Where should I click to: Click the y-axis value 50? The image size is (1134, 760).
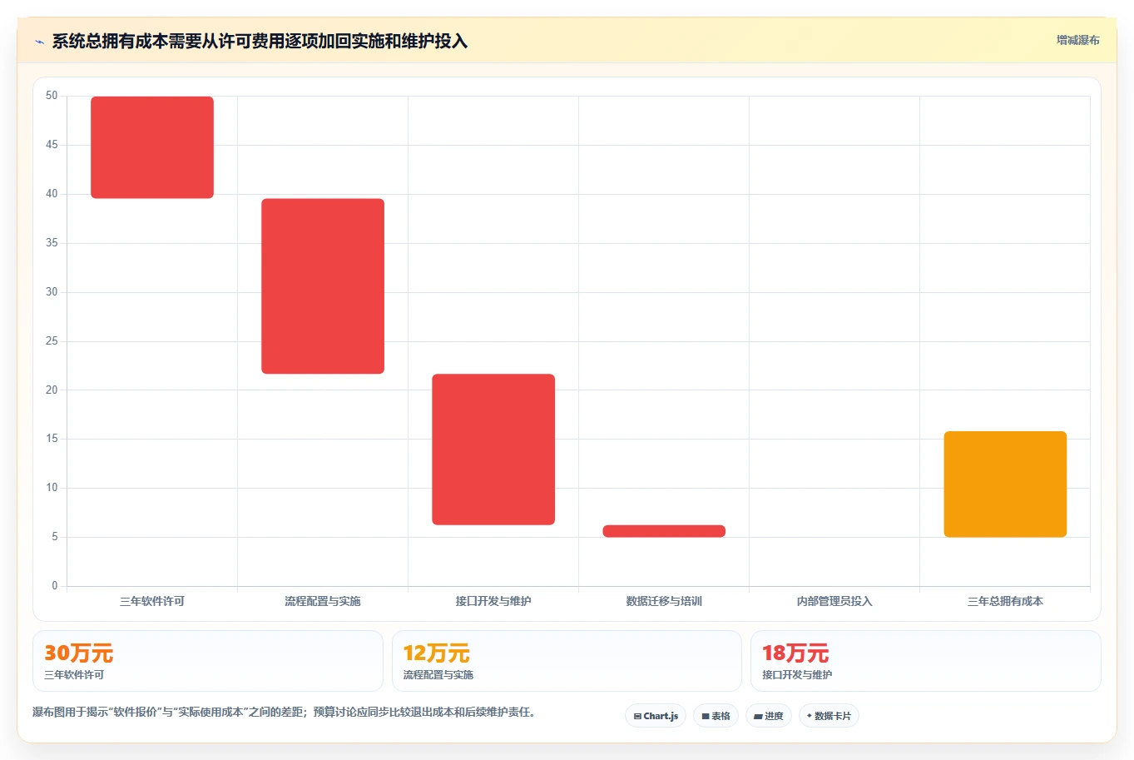(x=52, y=96)
